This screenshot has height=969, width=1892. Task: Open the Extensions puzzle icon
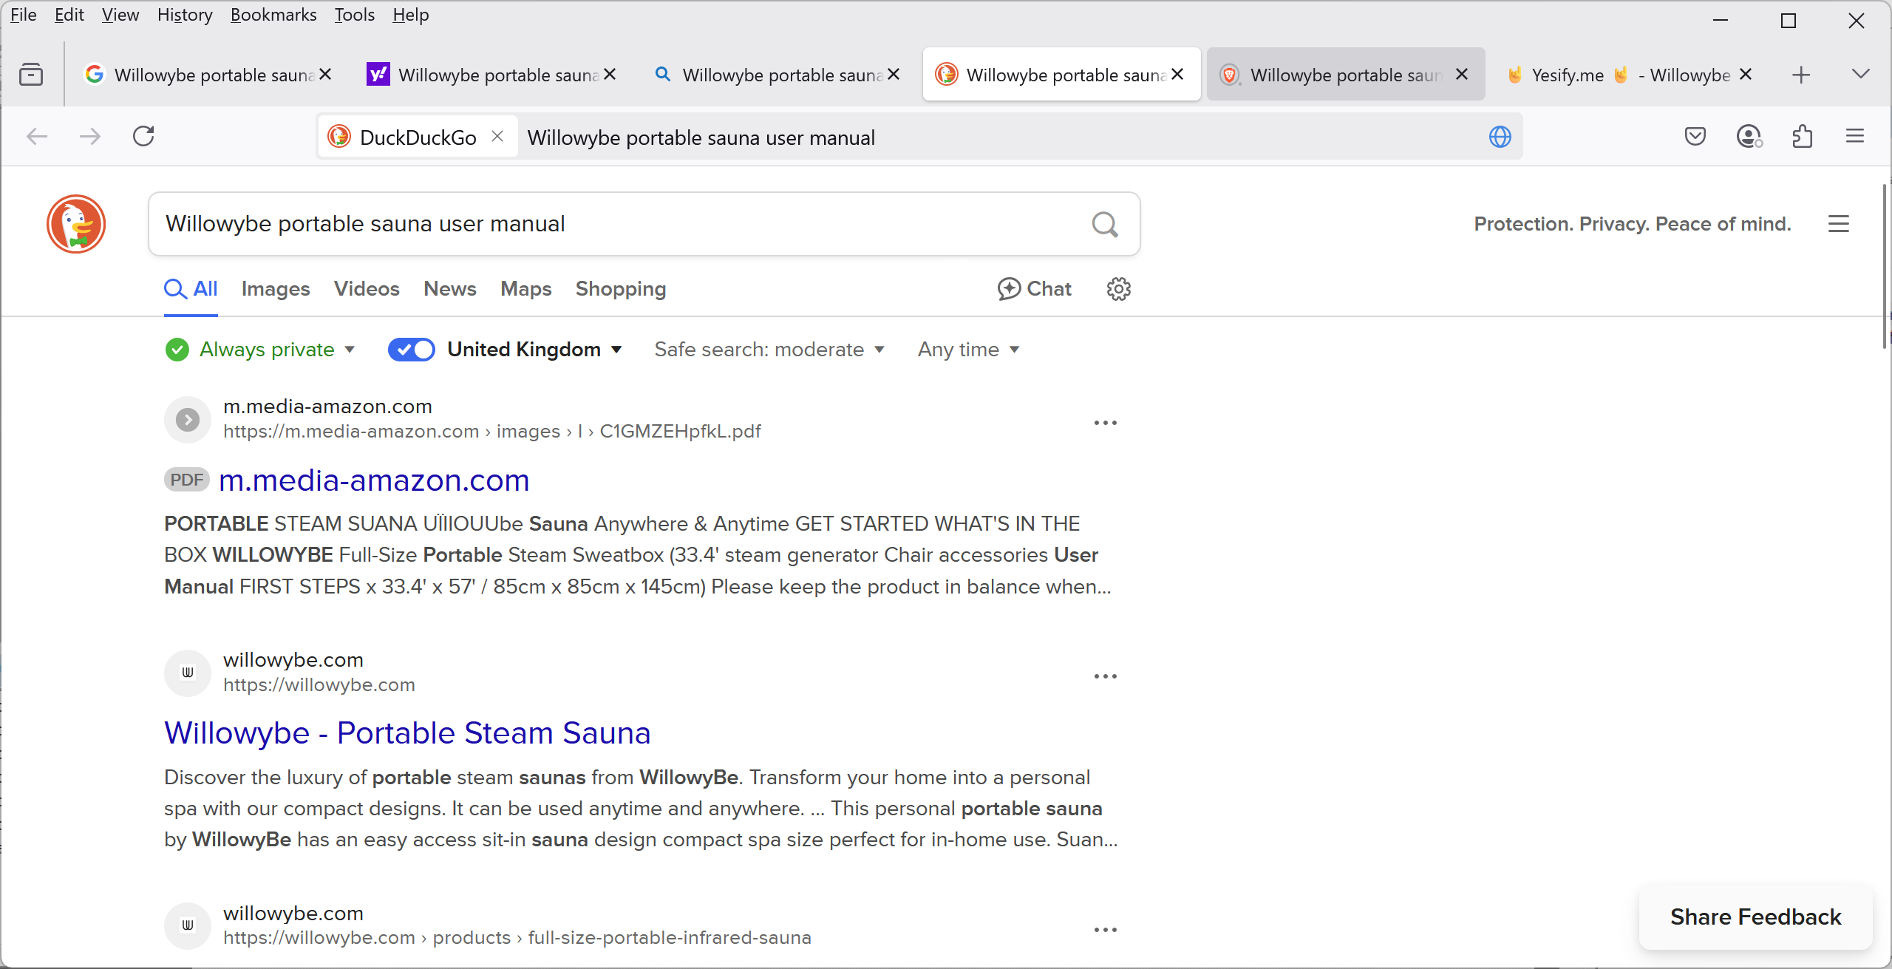coord(1803,137)
